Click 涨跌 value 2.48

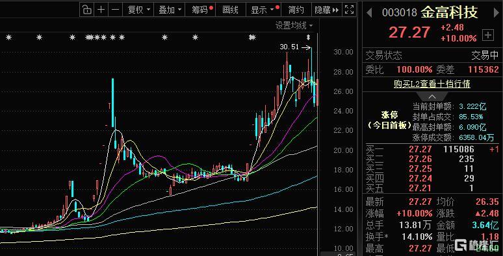[487, 213]
